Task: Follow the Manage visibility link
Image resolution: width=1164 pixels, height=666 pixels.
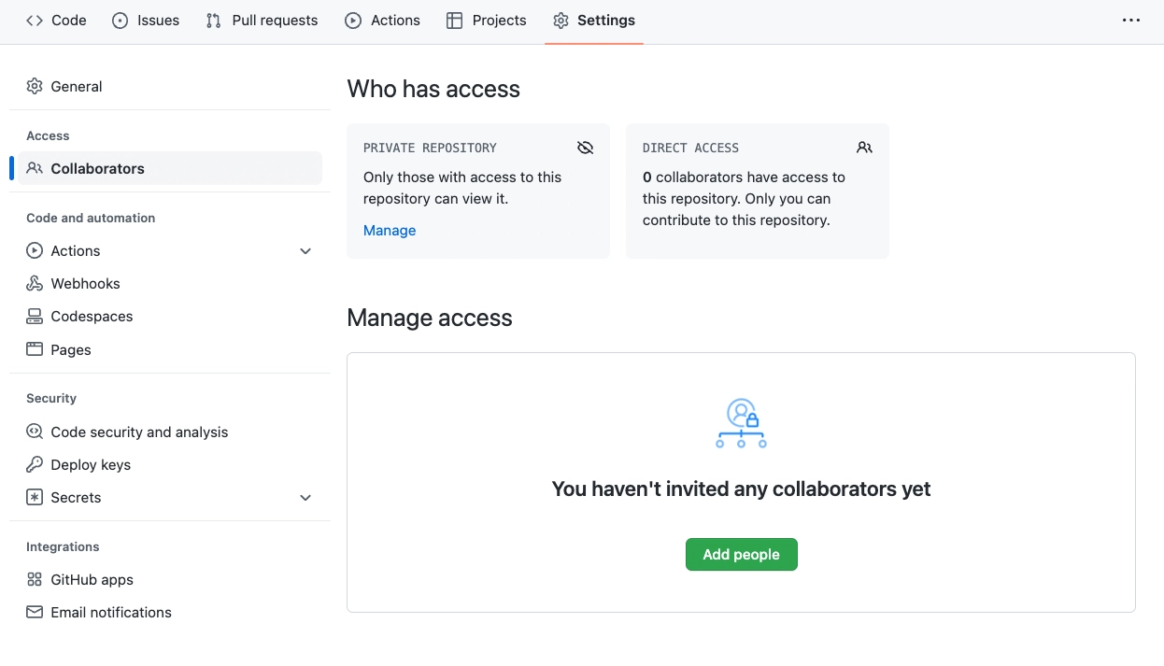Action: click(390, 231)
